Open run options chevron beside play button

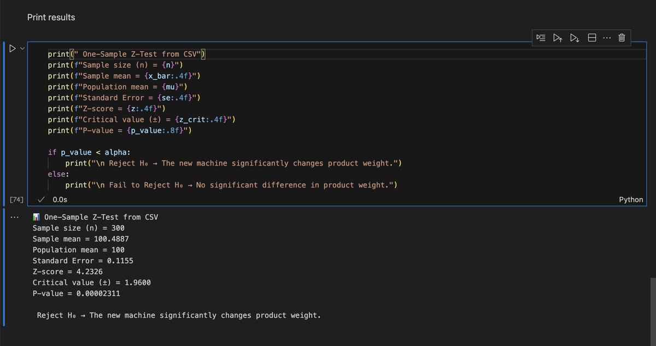[x=22, y=48]
